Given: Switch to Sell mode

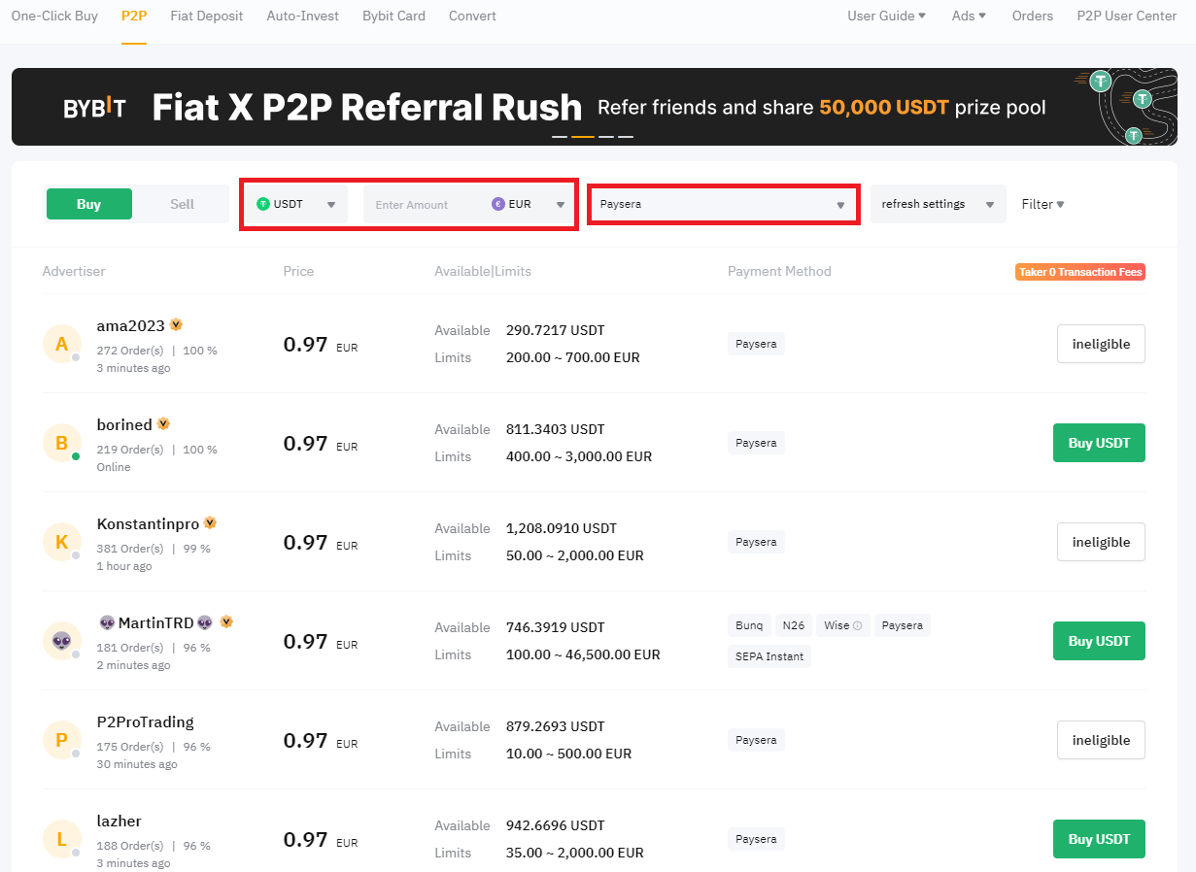Looking at the screenshot, I should (182, 204).
